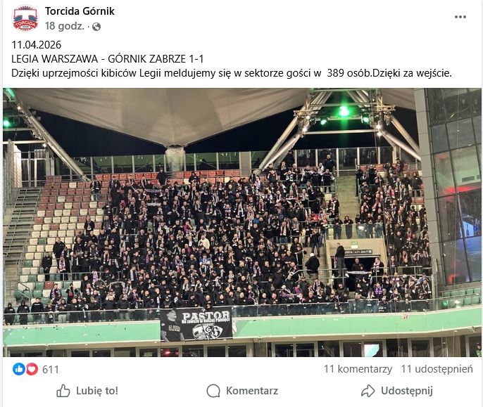Click the PASTOR banner in the photo
Screen dimensions: 483x407
196,324
